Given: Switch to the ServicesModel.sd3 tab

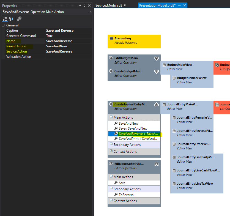Looking at the screenshot, I should 109,6.
